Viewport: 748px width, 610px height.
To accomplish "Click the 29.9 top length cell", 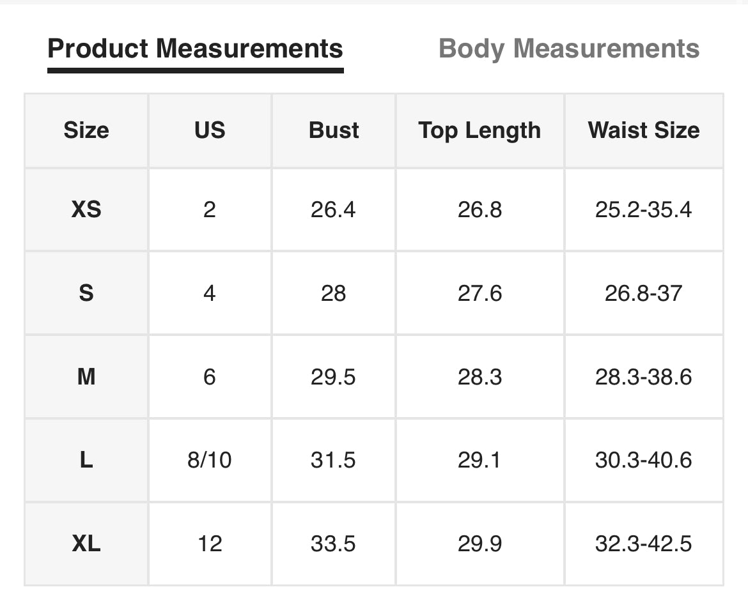I will (479, 544).
